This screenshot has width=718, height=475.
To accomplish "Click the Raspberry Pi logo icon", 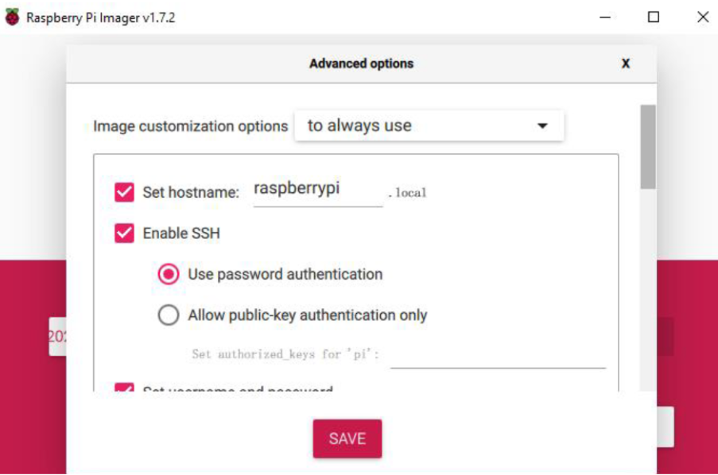I will point(13,17).
